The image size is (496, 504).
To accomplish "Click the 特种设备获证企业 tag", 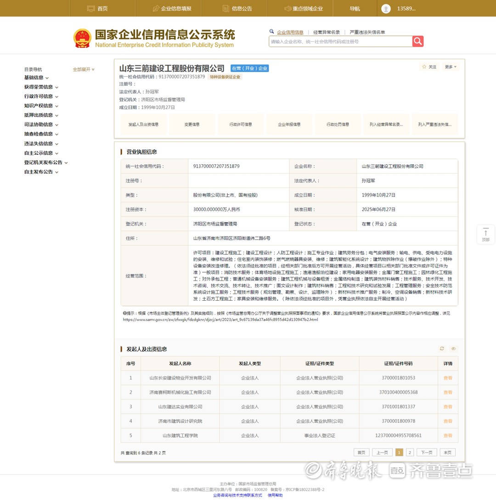I will 225,77.
